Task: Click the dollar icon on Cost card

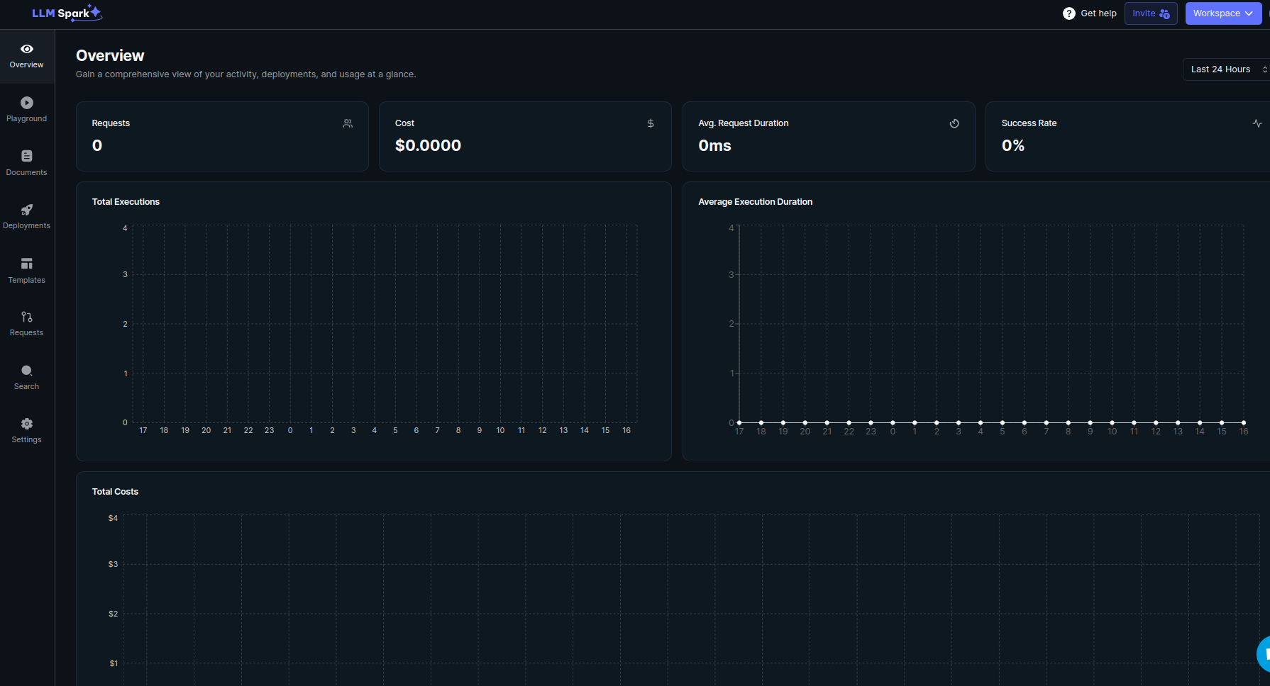Action: coord(651,123)
